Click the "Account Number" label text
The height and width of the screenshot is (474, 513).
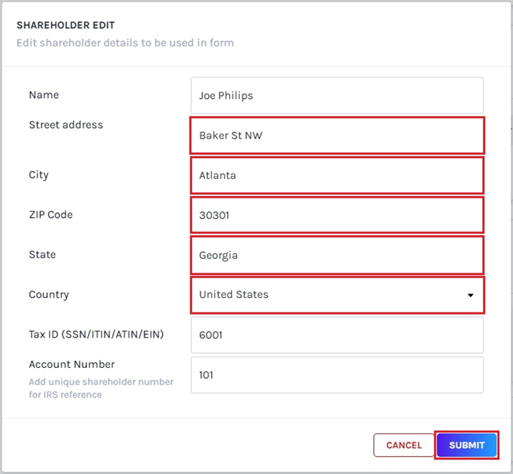[71, 364]
